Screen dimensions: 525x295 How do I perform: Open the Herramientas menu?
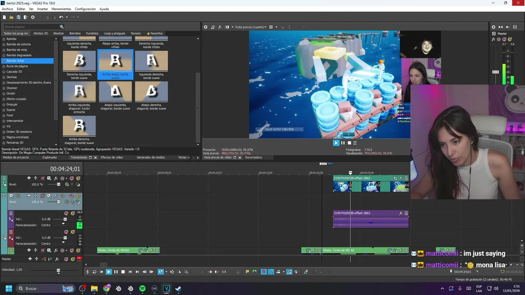[x=61, y=9]
